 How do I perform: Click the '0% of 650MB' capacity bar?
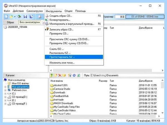click(x=145, y=17)
